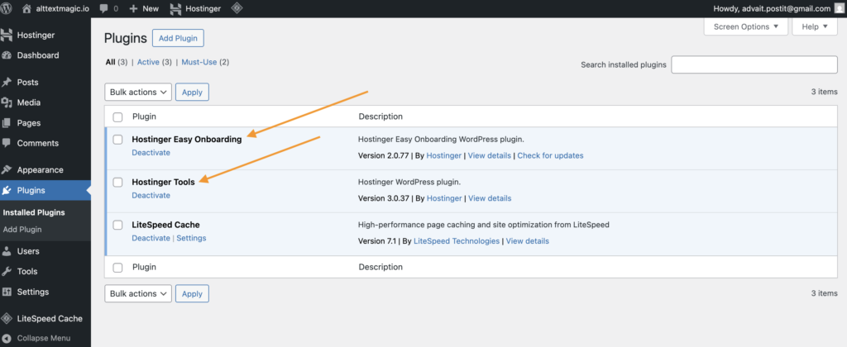The width and height of the screenshot is (847, 347).
Task: View details for Hostinger Tools
Action: 490,198
